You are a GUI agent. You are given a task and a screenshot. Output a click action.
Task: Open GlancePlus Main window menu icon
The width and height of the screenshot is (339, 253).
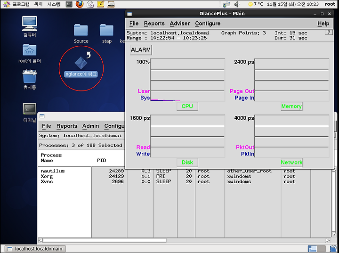[x=129, y=14]
